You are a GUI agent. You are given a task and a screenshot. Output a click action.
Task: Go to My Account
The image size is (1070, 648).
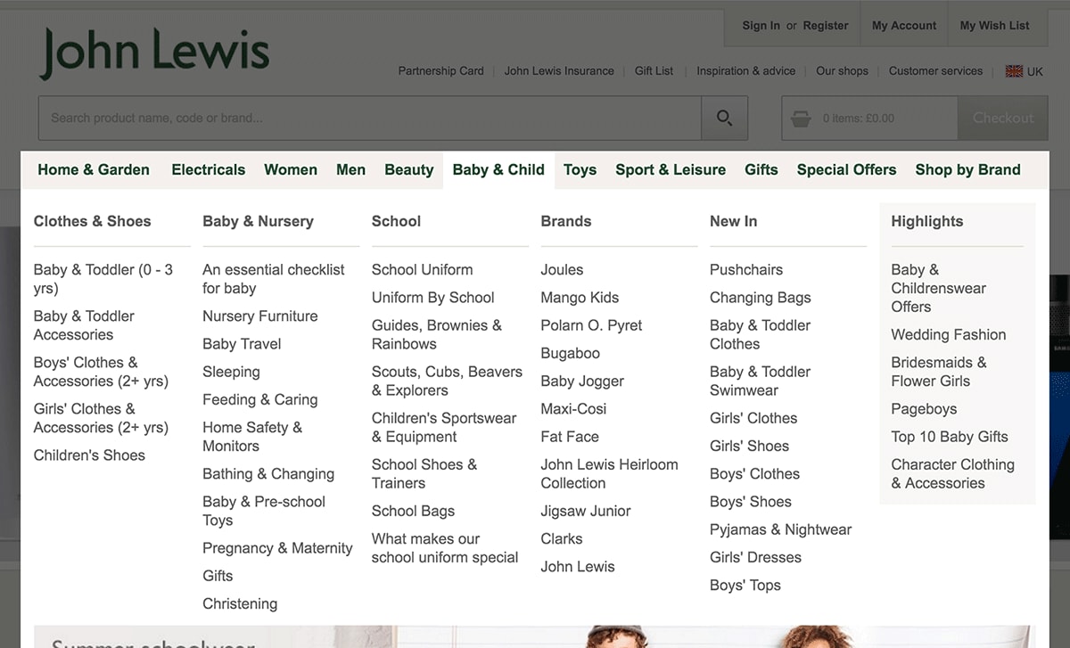click(x=904, y=26)
